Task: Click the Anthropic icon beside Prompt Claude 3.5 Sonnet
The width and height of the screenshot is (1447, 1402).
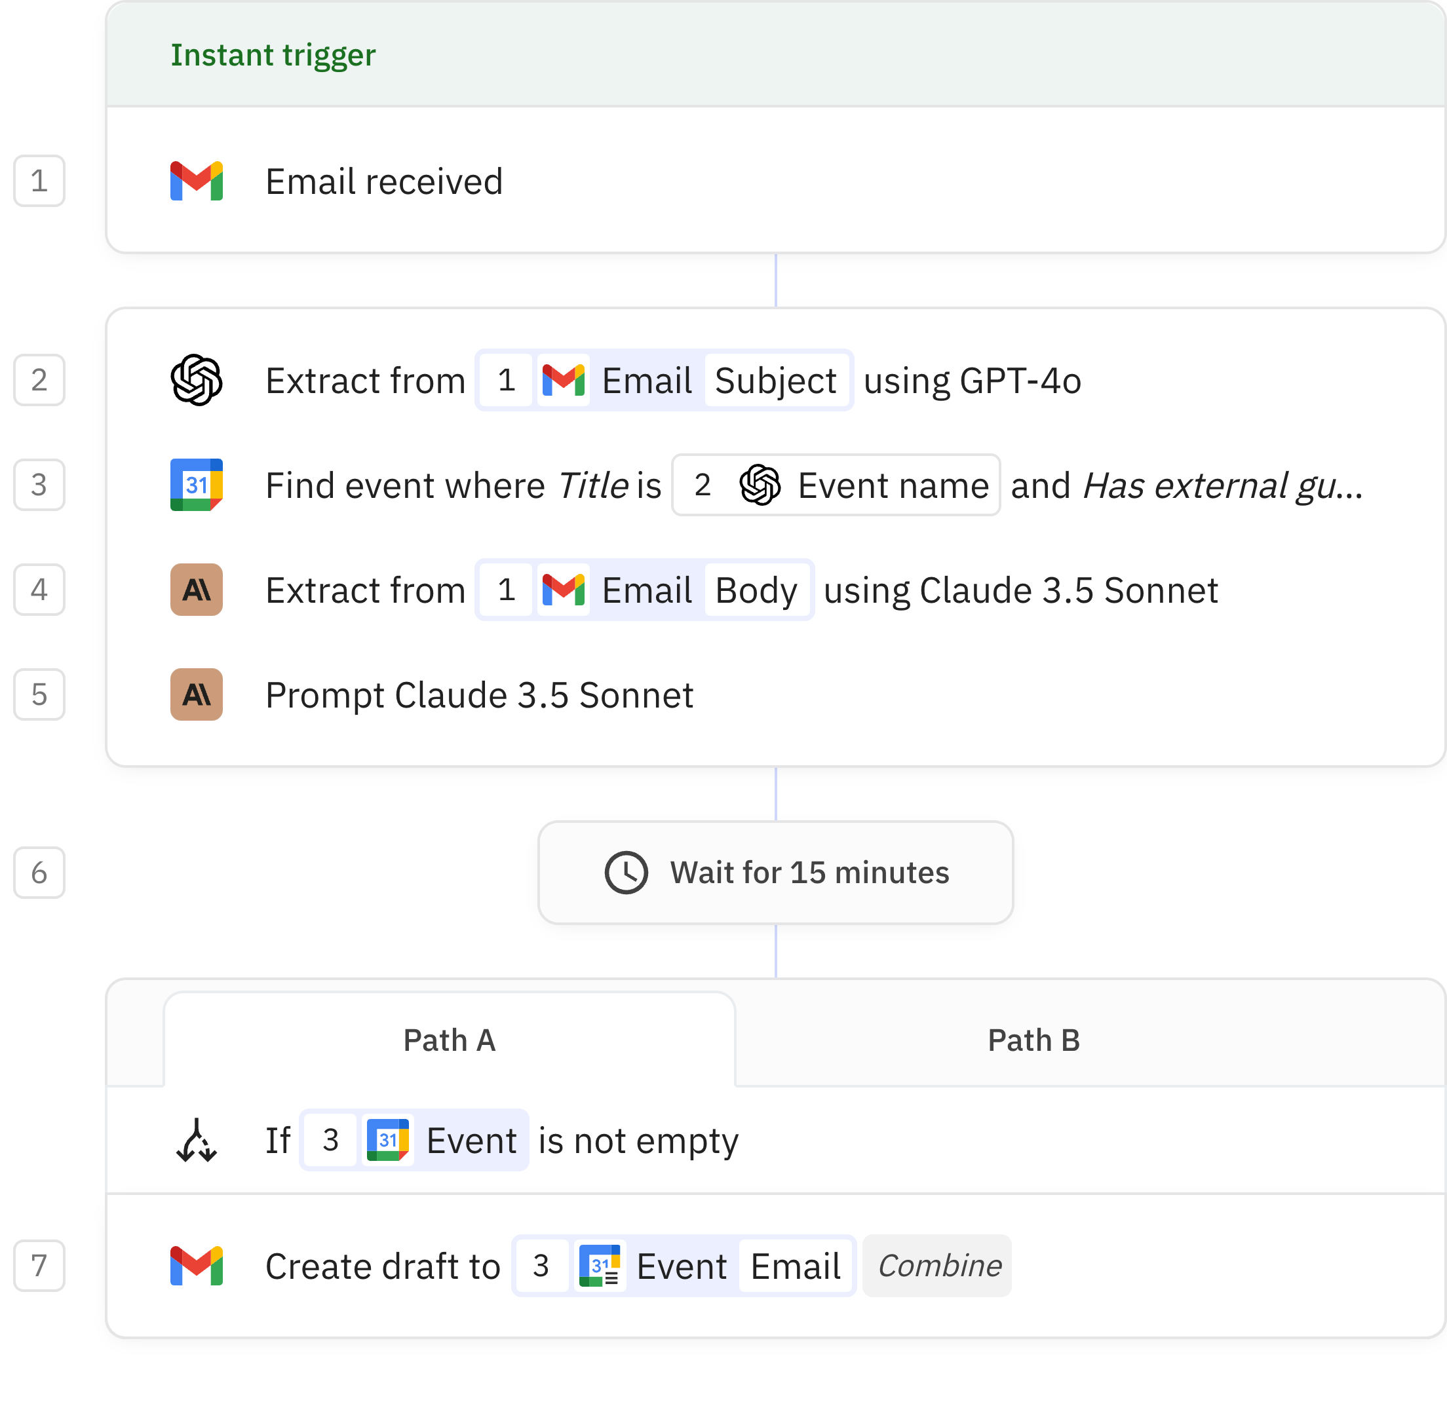Action: 197,694
